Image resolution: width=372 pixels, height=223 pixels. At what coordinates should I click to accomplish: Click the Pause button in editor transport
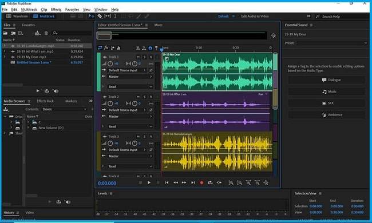[158, 182]
